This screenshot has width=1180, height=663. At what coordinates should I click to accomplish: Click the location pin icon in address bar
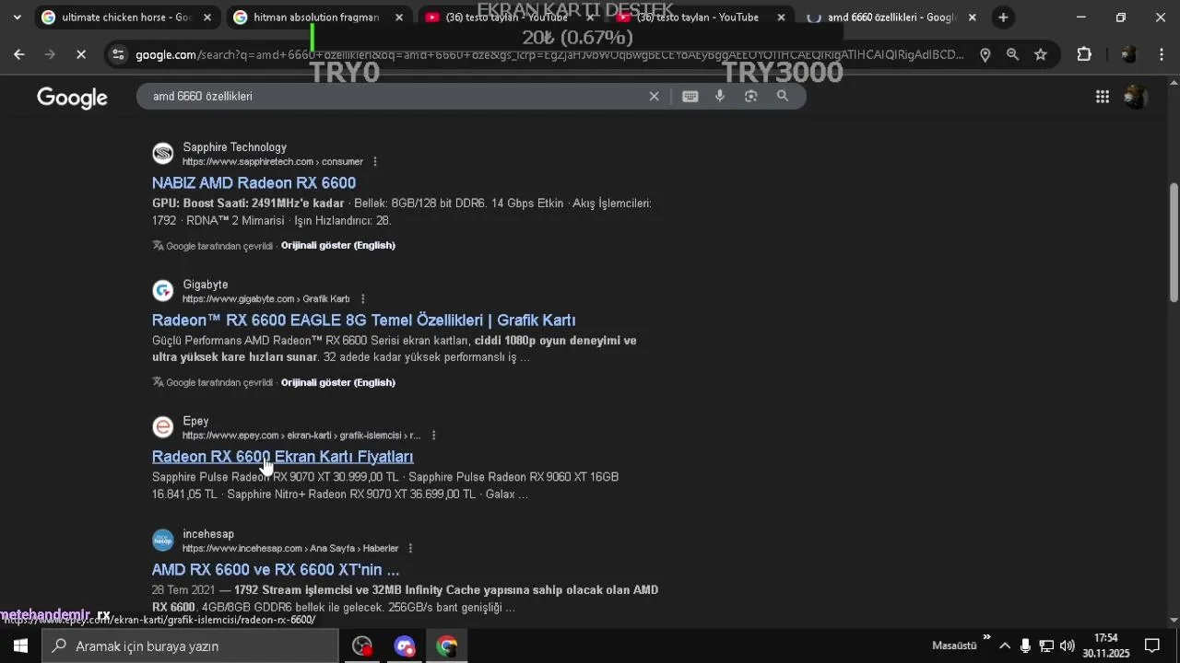point(985,54)
